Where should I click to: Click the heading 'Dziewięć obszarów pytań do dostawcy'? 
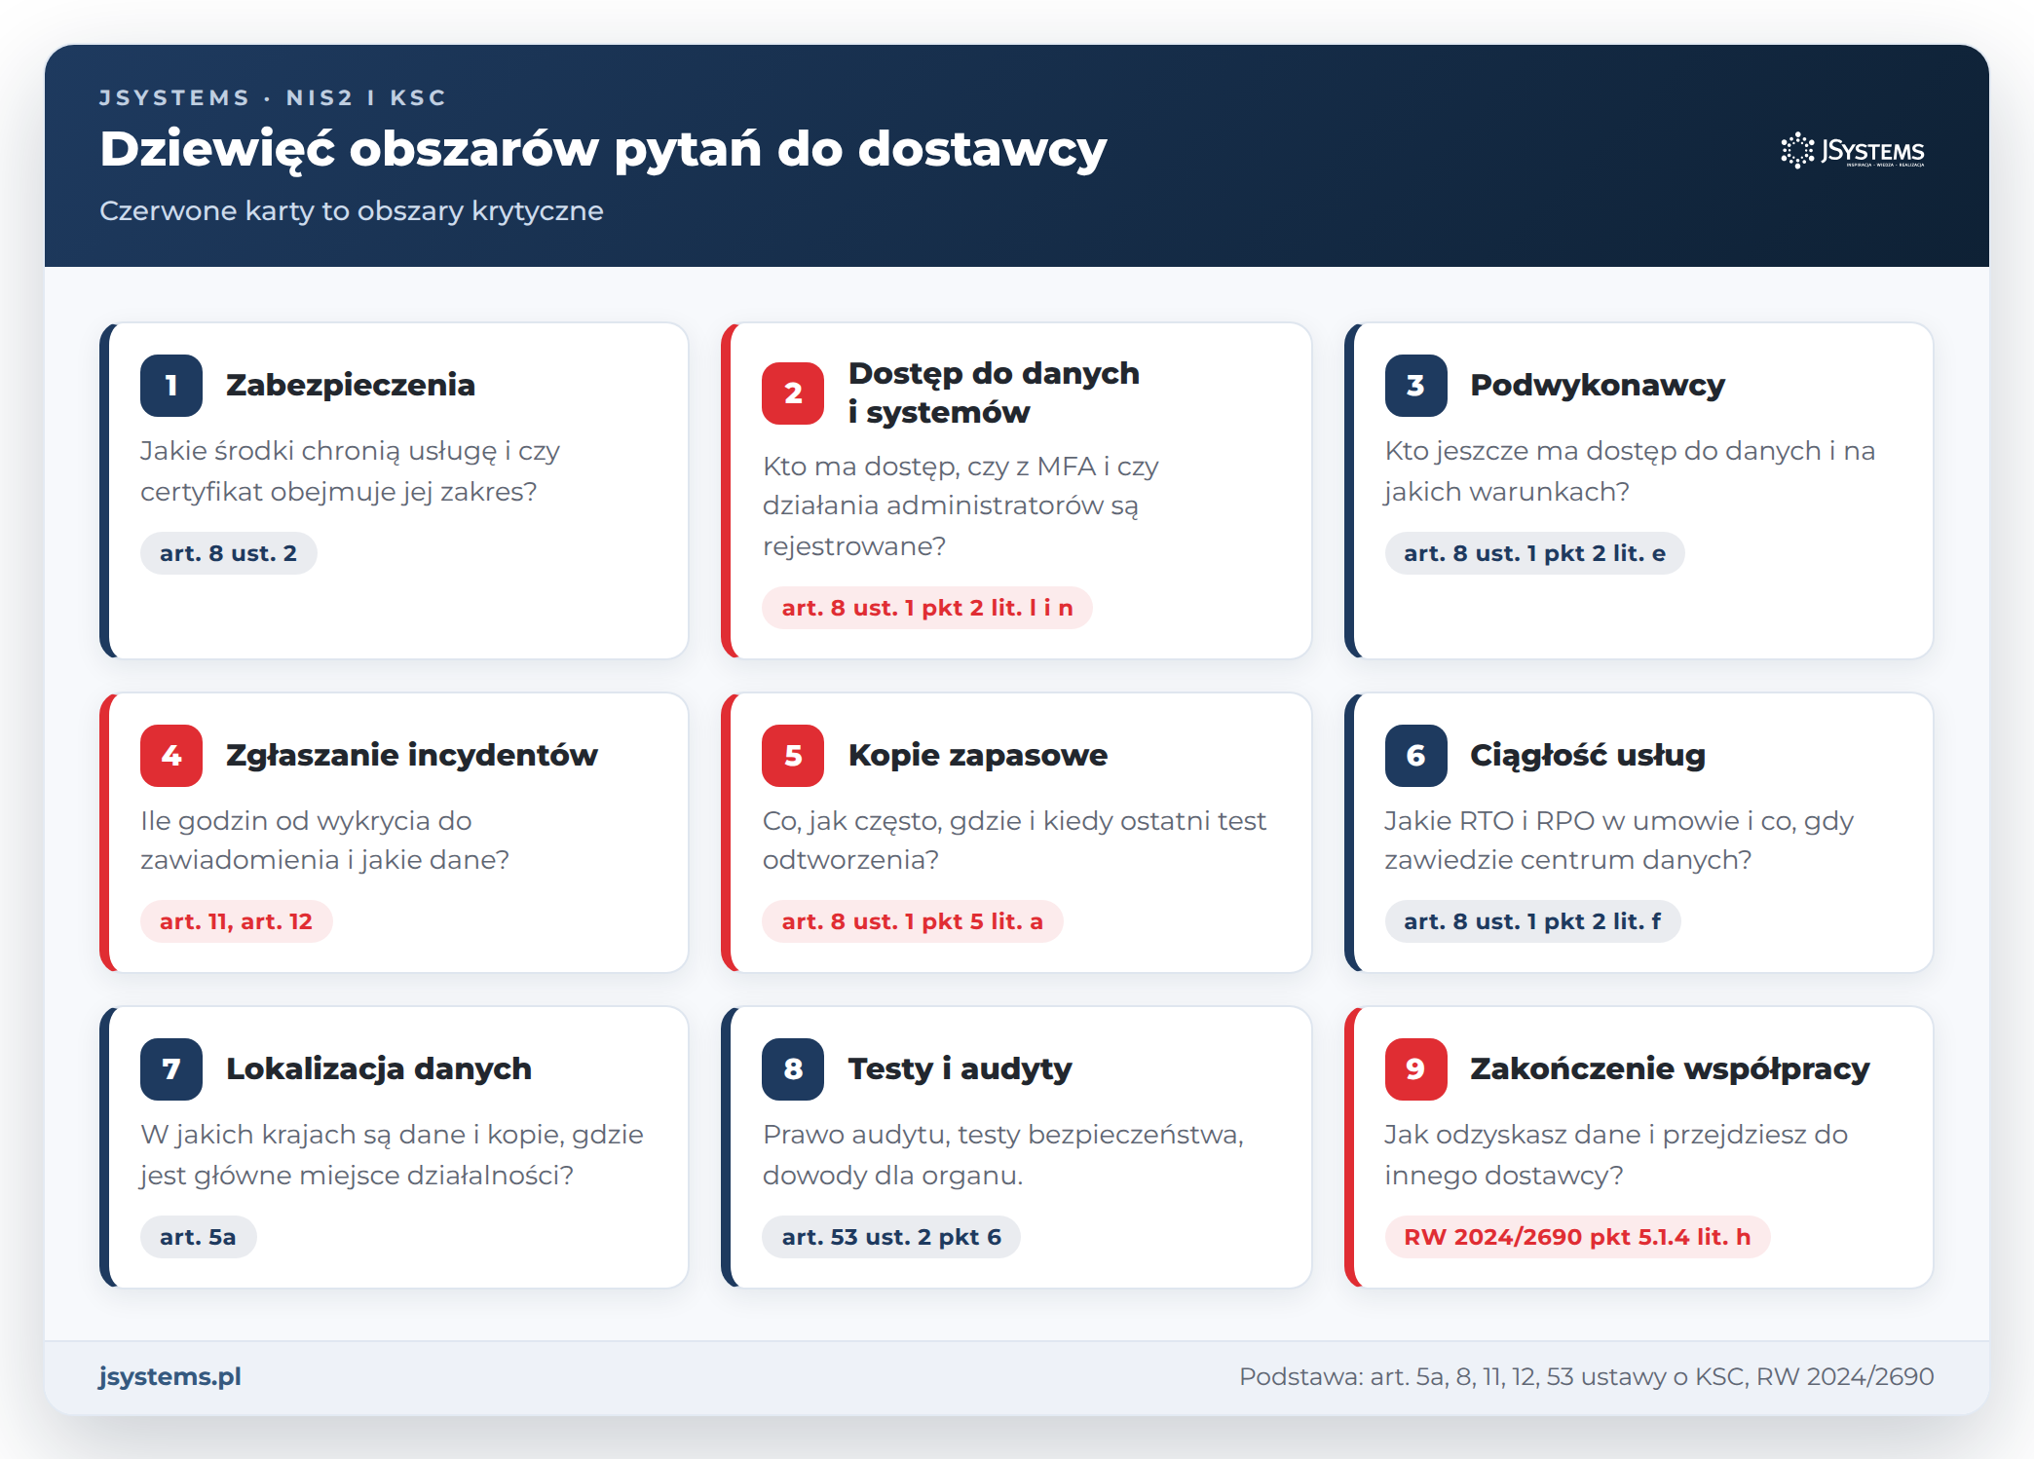(x=603, y=149)
